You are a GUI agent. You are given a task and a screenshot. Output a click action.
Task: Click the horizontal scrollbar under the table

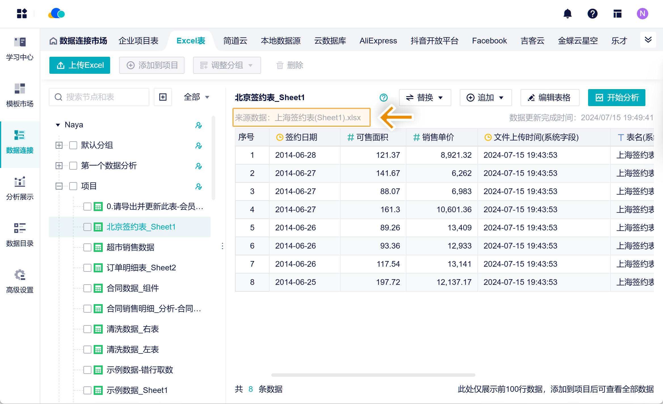pyautogui.click(x=373, y=375)
